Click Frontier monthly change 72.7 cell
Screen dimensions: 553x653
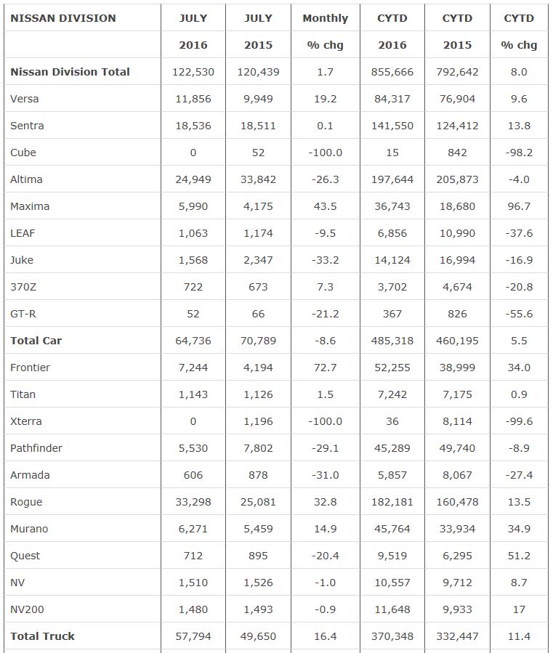(x=325, y=368)
